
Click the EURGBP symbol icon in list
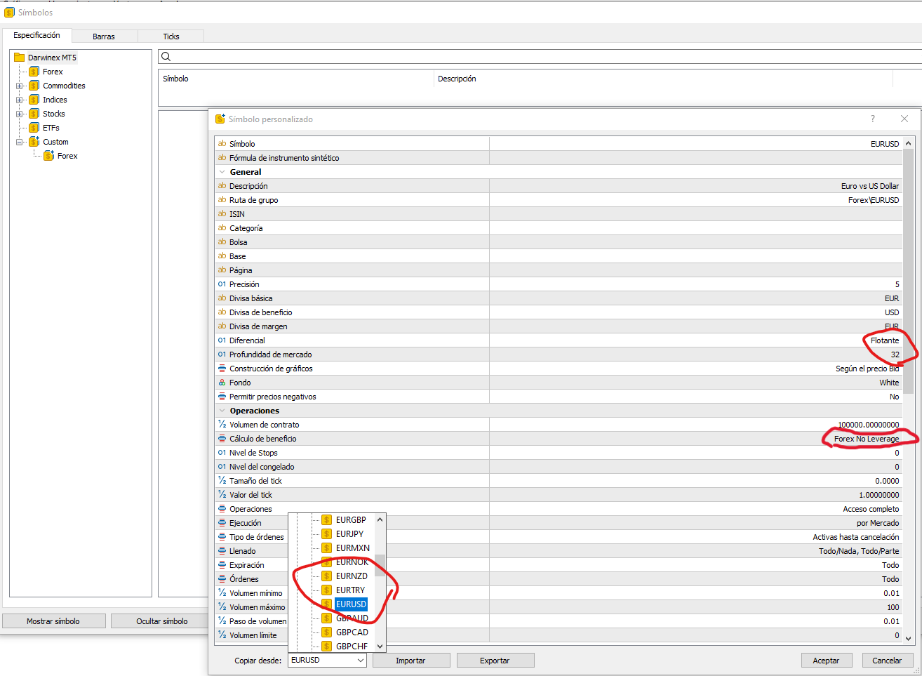[x=326, y=520]
